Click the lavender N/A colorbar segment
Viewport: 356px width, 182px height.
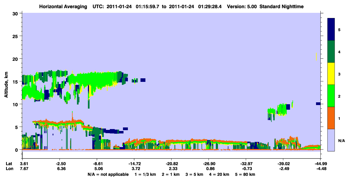(x=331, y=140)
